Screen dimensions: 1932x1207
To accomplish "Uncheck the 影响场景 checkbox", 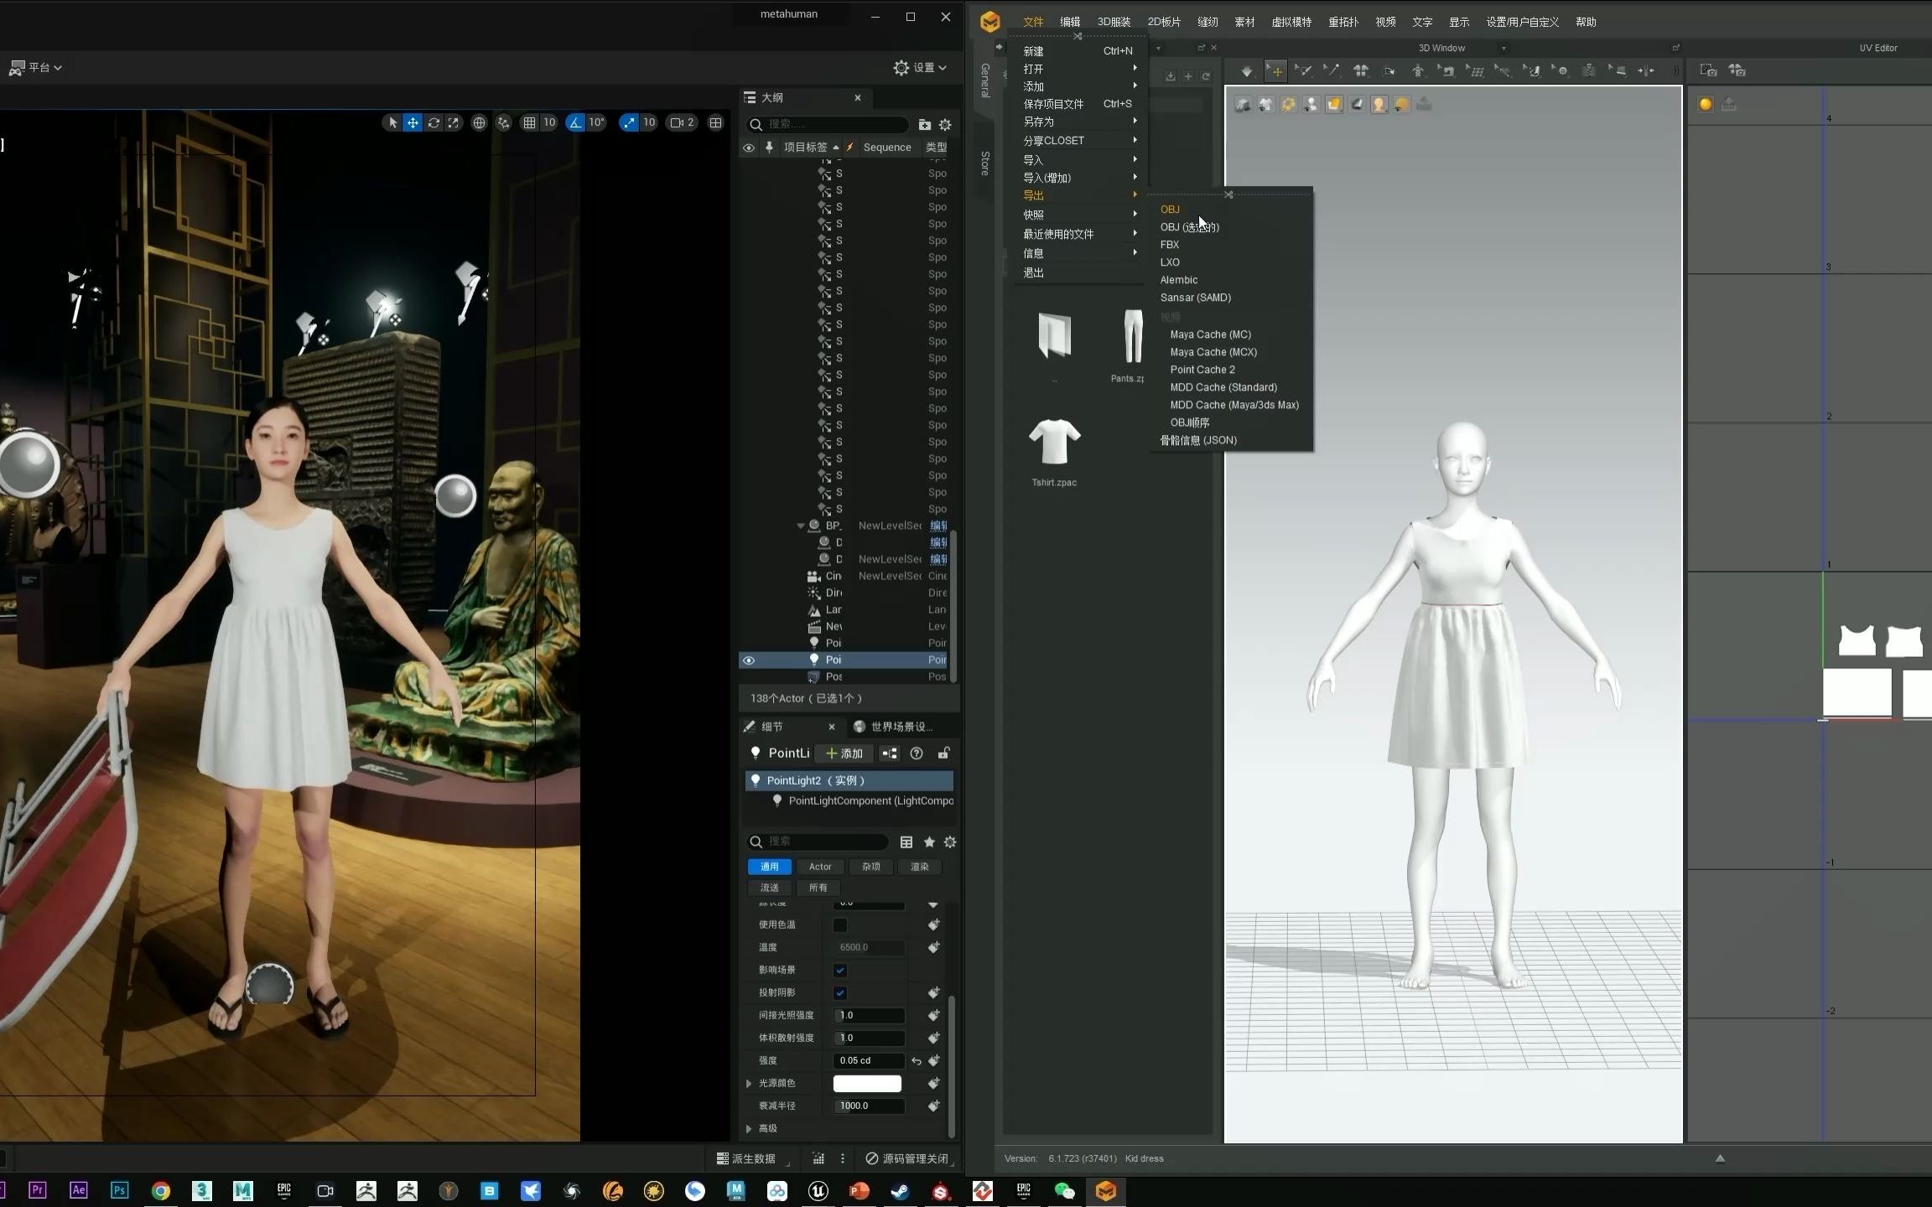I will tap(839, 970).
